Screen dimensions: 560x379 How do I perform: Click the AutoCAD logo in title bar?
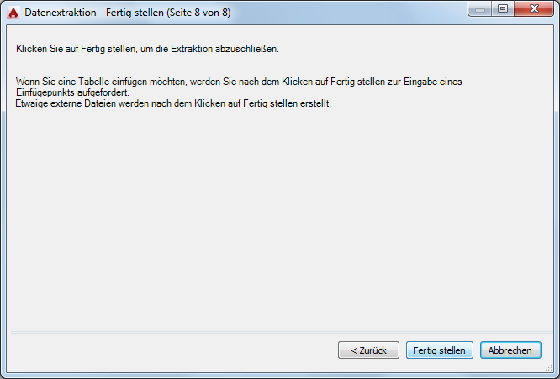click(13, 13)
